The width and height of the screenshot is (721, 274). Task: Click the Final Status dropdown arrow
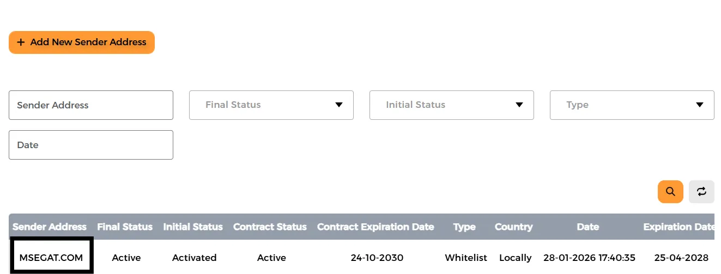pos(339,105)
